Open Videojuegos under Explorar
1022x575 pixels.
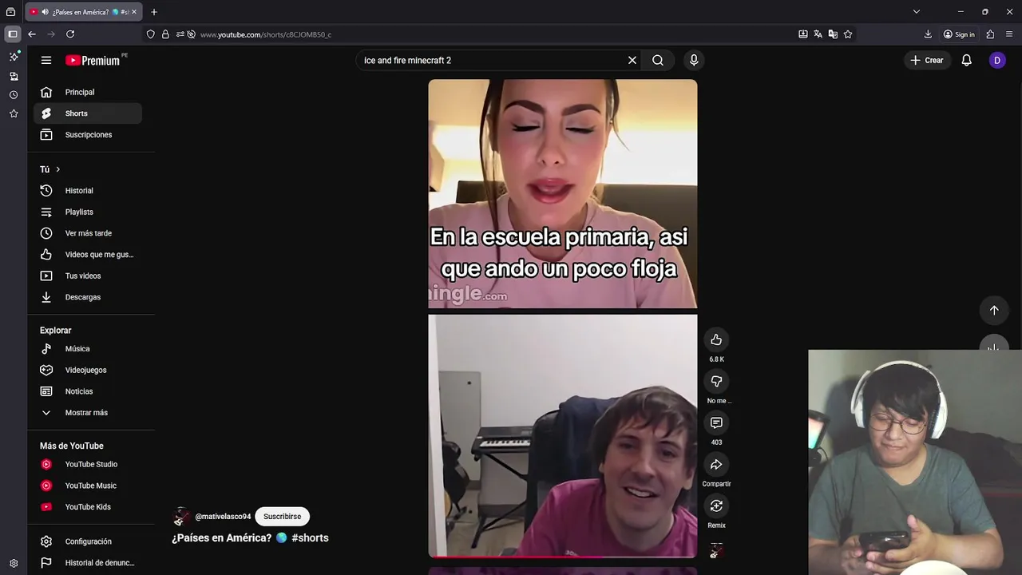click(x=88, y=370)
